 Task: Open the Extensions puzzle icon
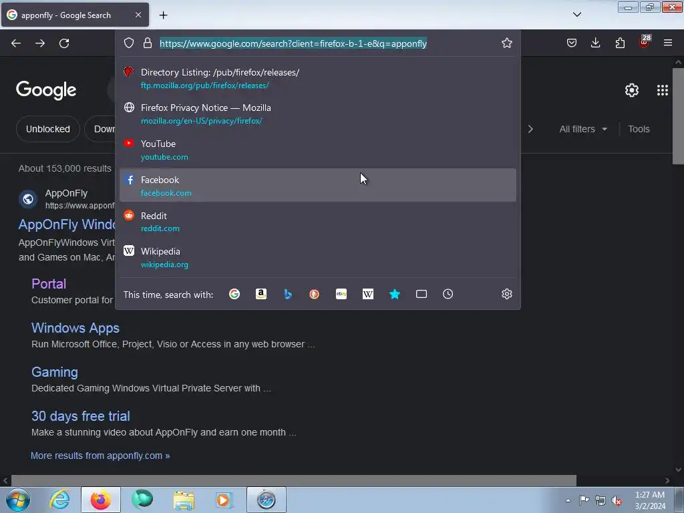tap(620, 43)
